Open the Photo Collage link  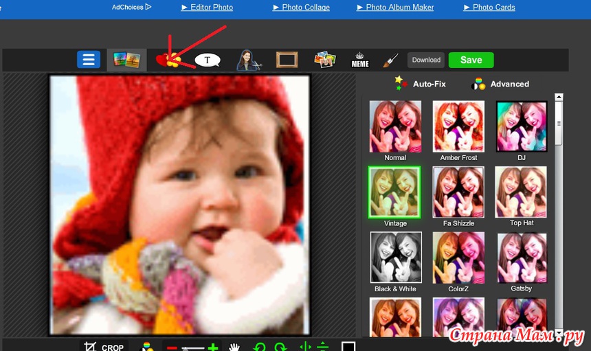coord(301,7)
